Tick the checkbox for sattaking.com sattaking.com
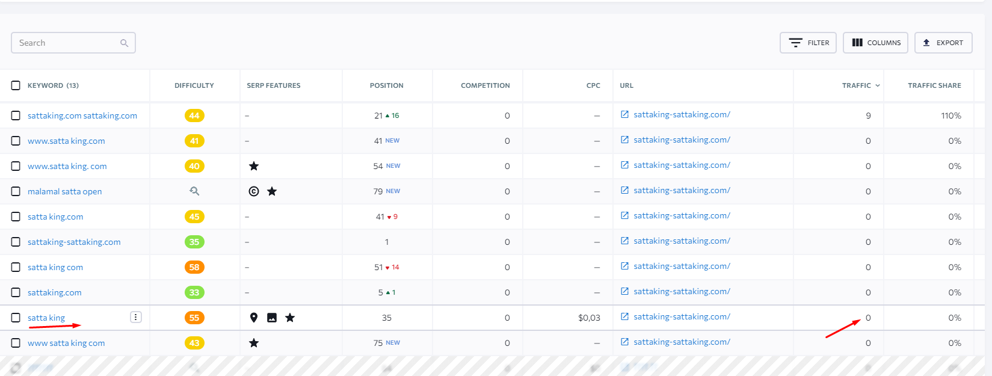This screenshot has width=992, height=376. pos(16,116)
